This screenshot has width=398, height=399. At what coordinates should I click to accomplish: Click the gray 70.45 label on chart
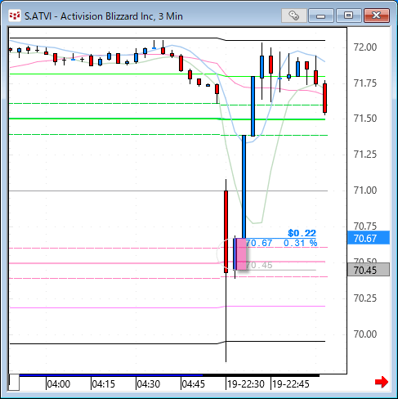click(x=259, y=265)
